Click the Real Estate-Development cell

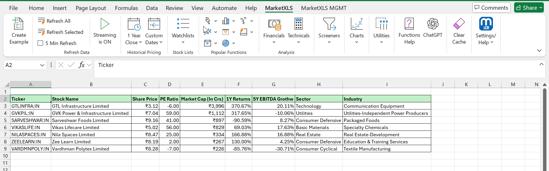tap(387, 135)
